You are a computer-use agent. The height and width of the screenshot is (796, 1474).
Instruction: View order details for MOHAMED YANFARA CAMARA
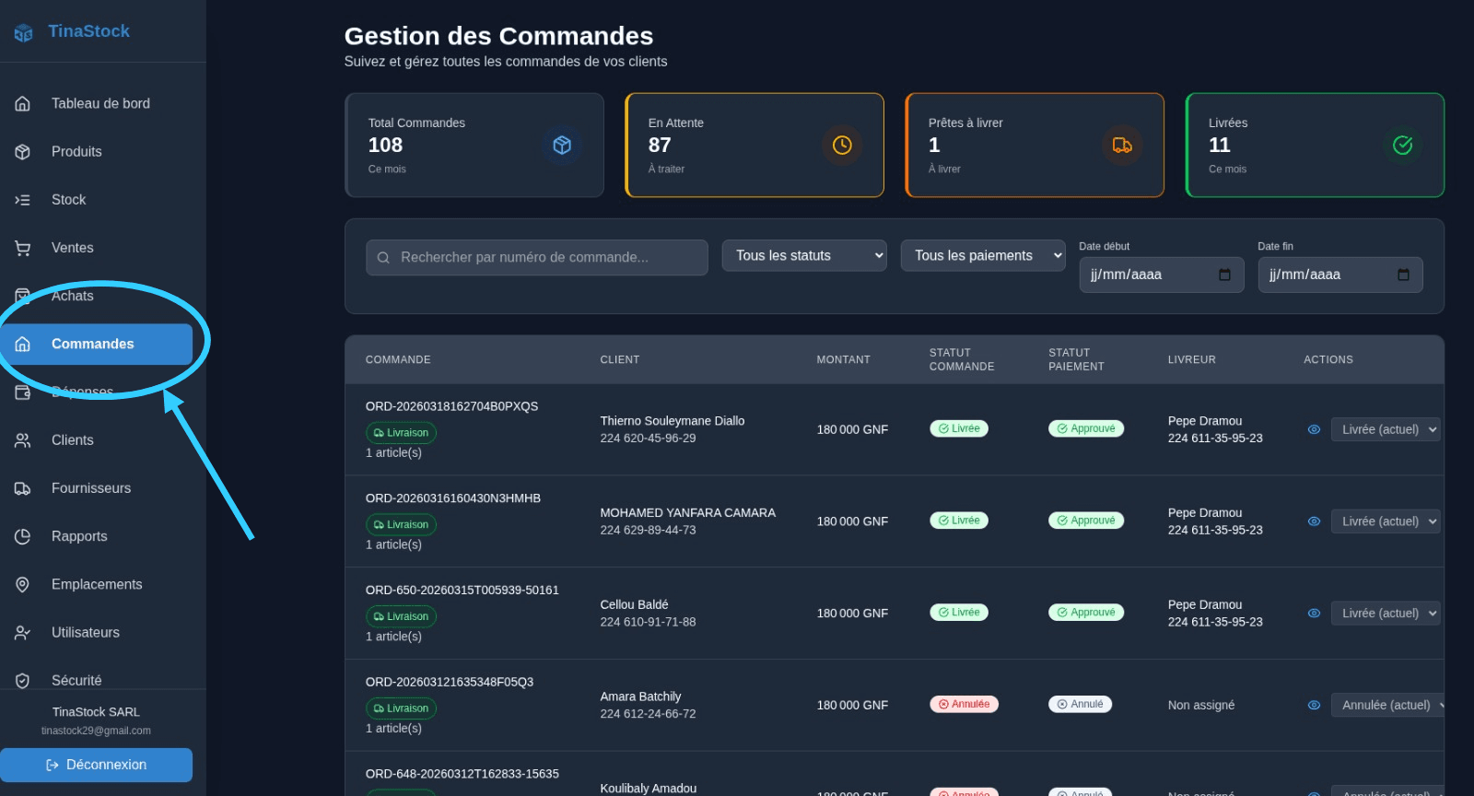1314,521
